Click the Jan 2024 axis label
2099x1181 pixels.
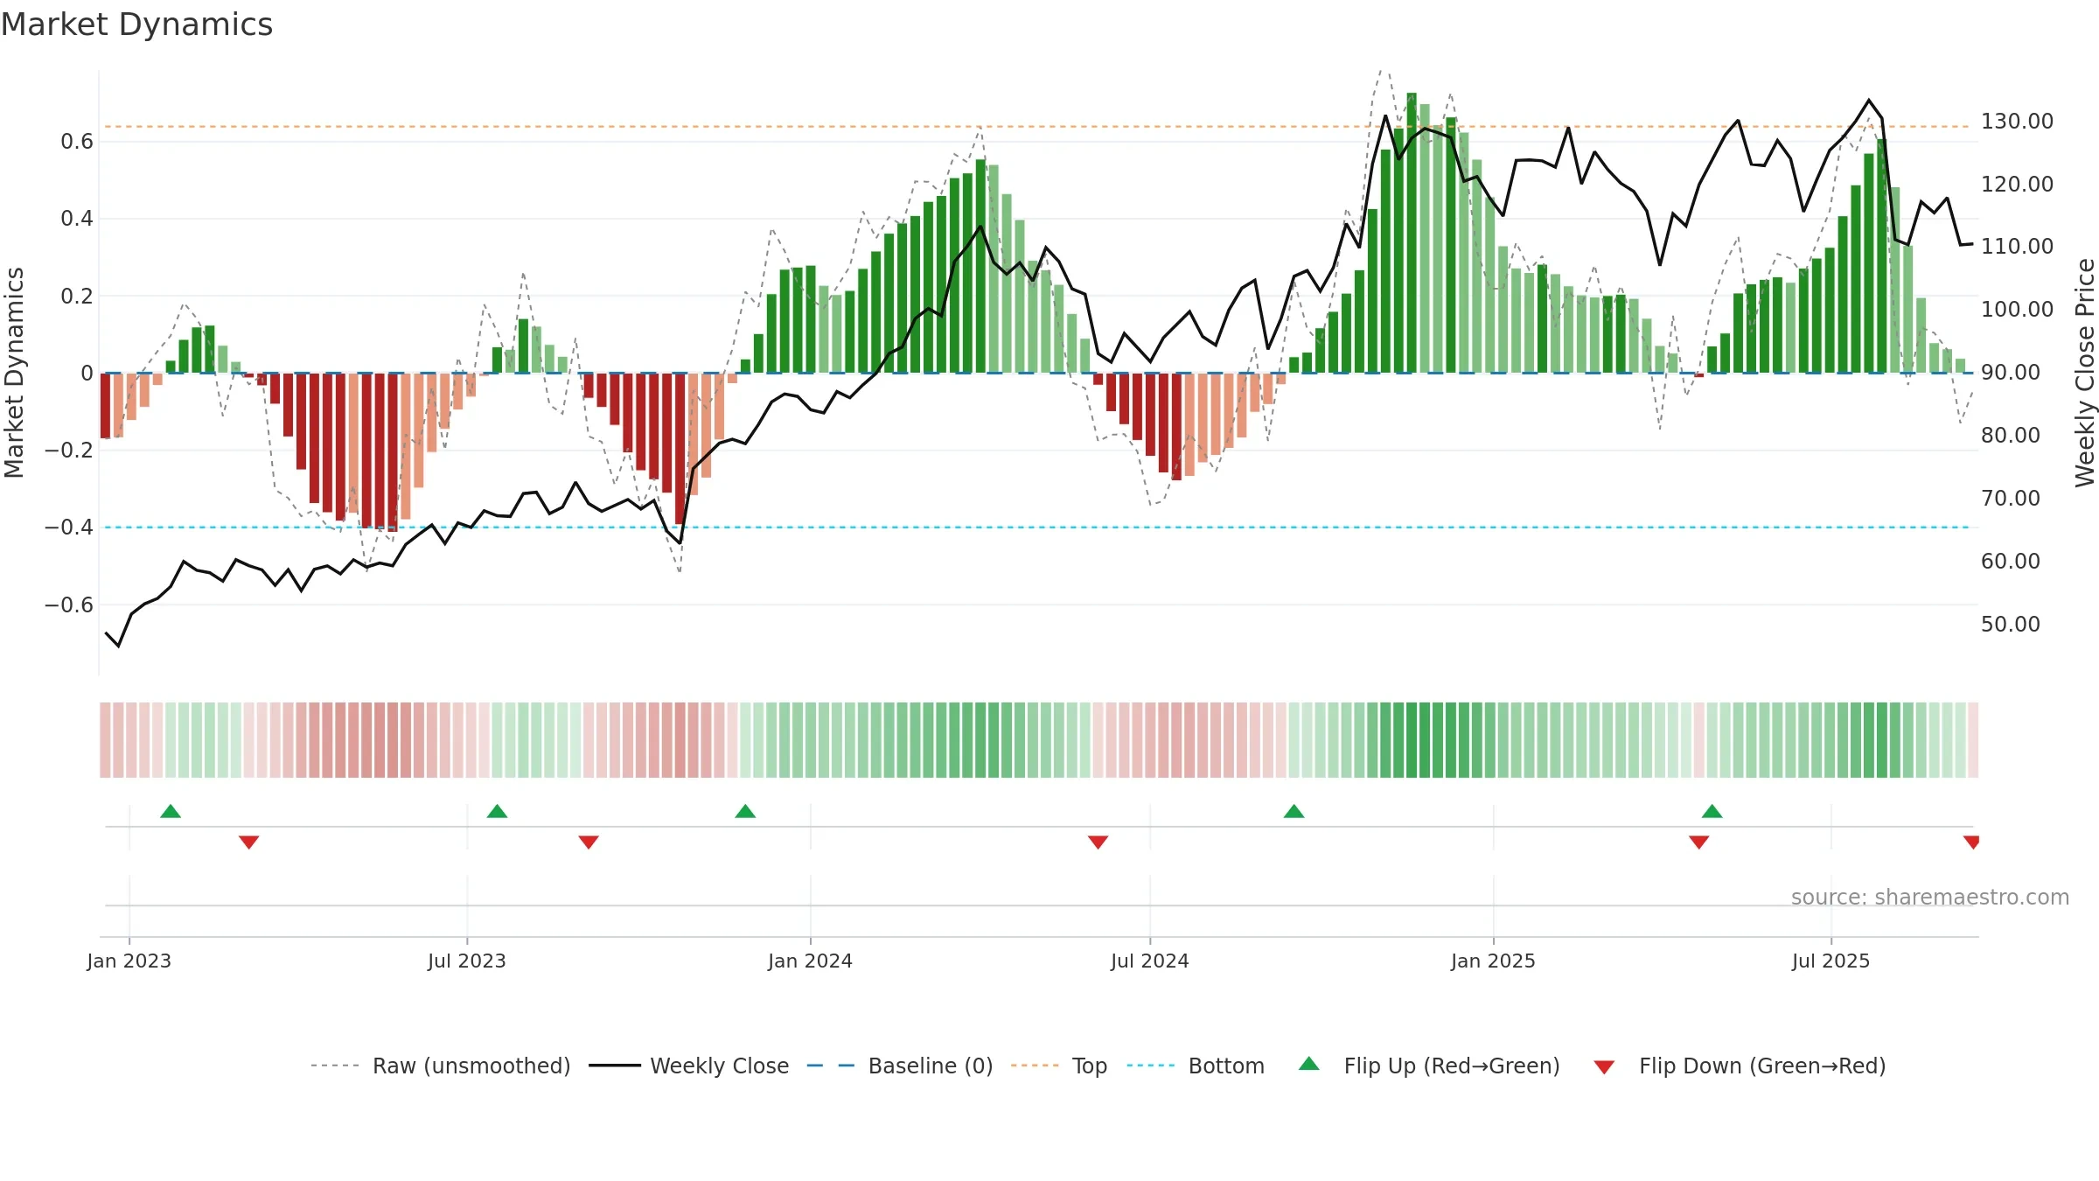[x=810, y=961]
